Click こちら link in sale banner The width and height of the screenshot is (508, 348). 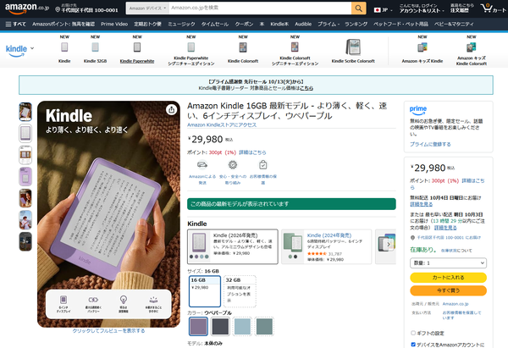tap(306, 88)
